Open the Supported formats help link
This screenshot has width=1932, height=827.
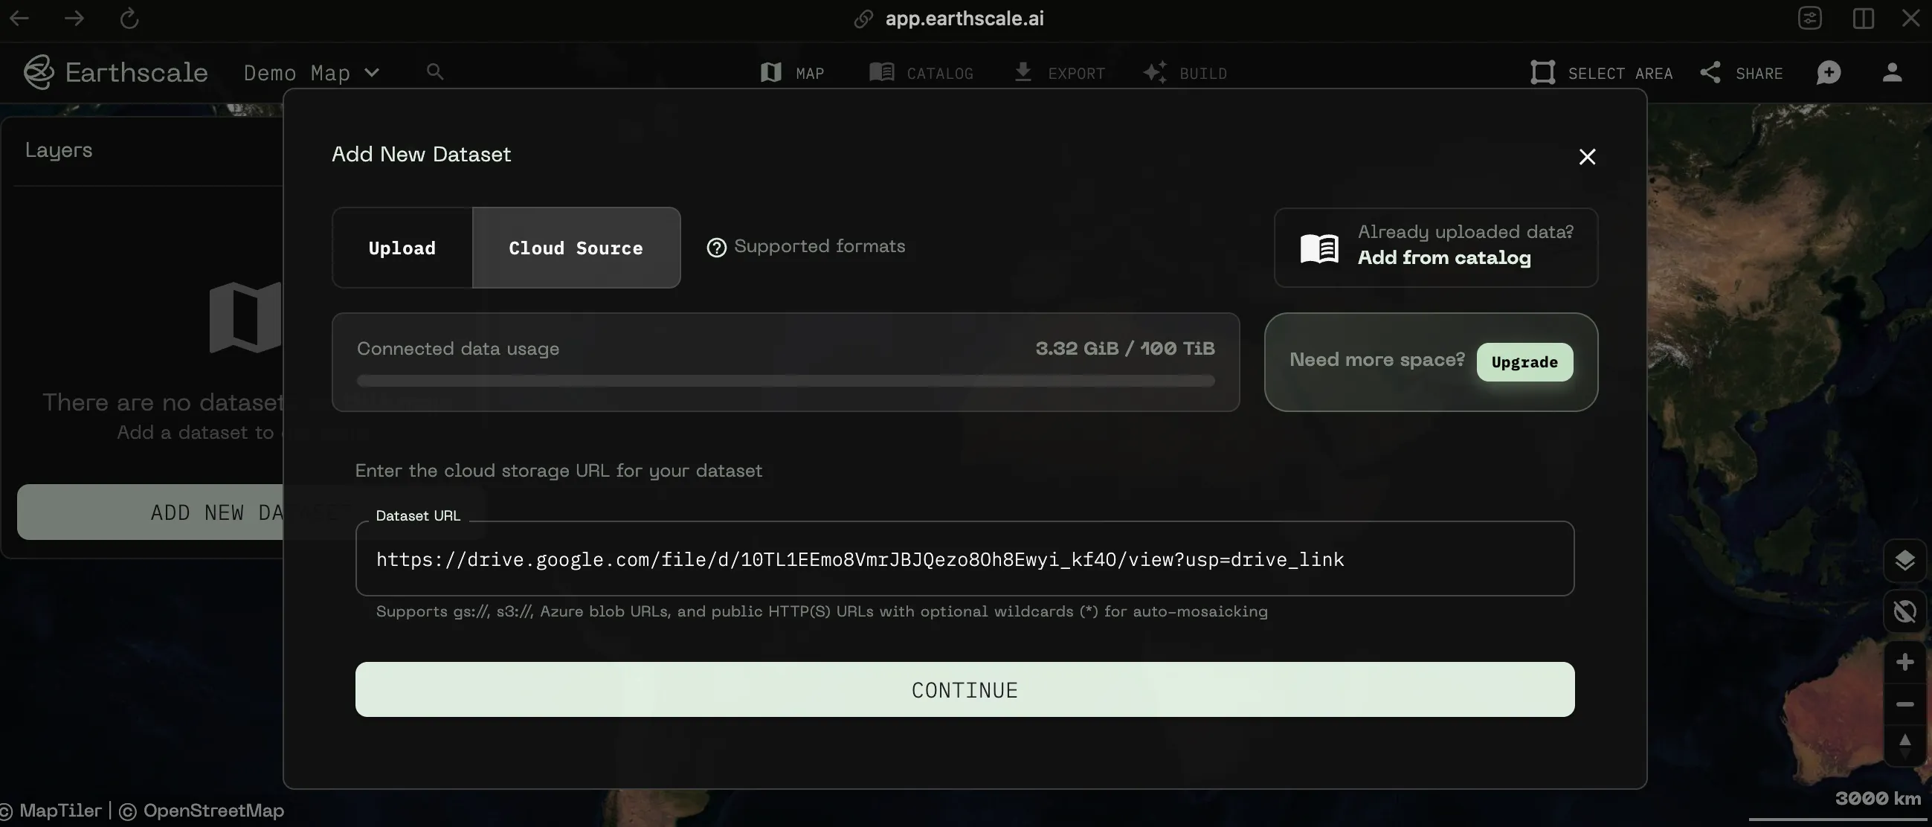(806, 247)
